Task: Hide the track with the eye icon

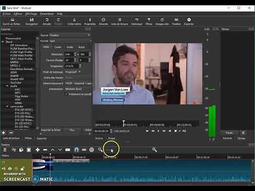Action: click(x=10, y=169)
